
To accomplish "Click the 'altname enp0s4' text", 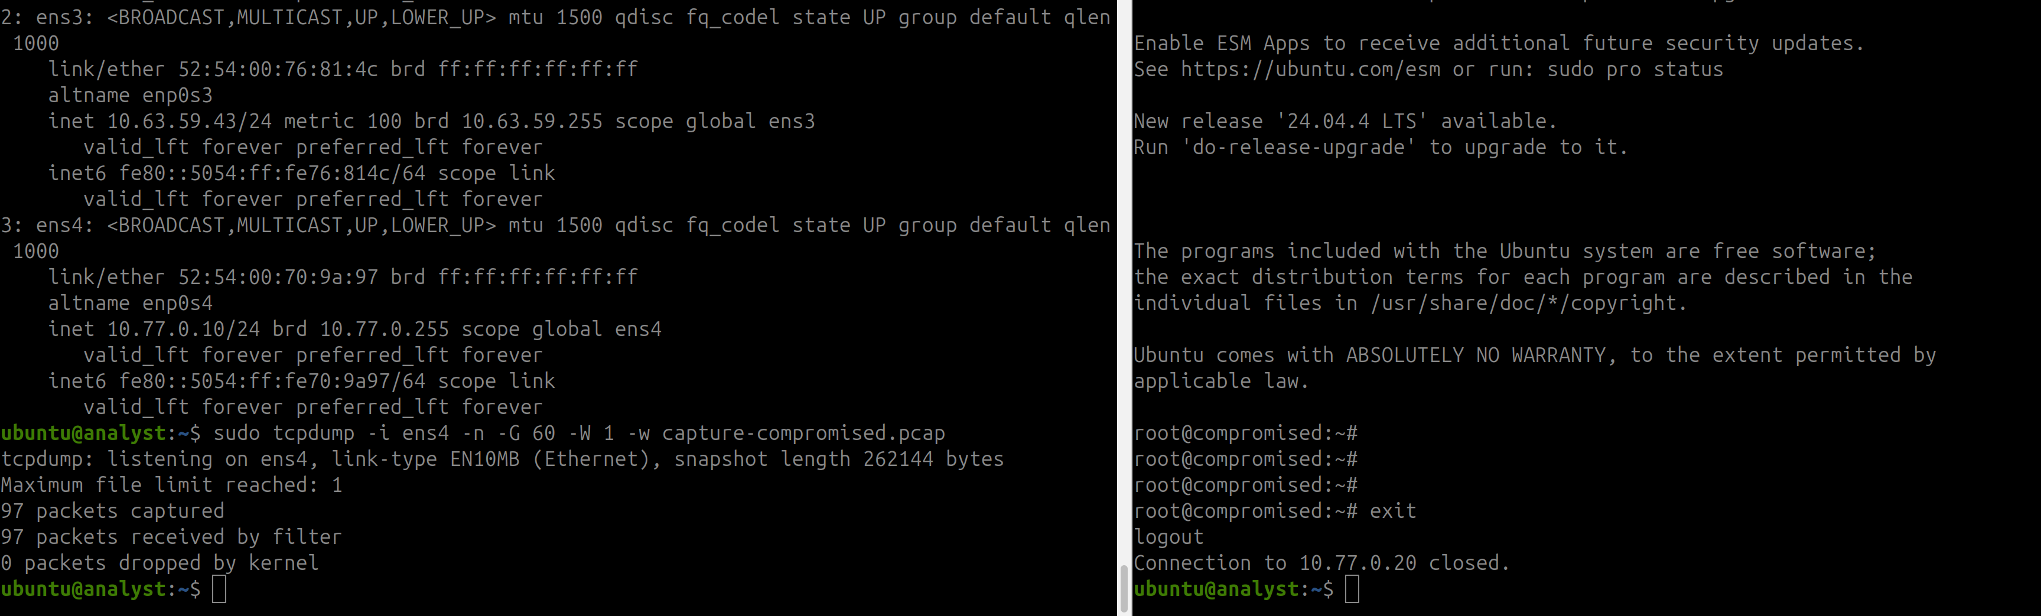I will coord(131,303).
